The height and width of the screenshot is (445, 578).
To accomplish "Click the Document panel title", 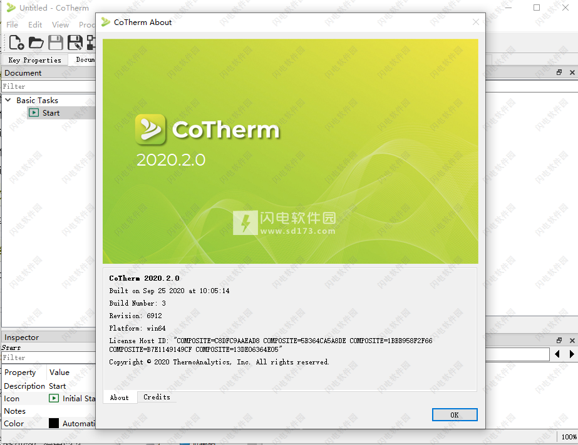I will click(23, 73).
